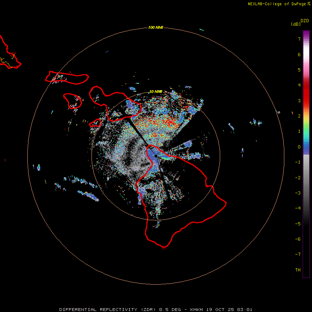This screenshot has width=312, height=312.
Task: Click the positive 6 tick on the dB scale
Action: click(x=299, y=54)
